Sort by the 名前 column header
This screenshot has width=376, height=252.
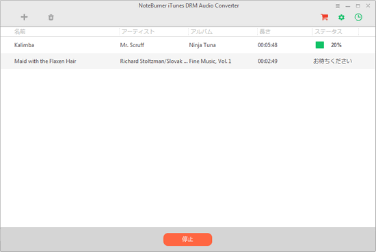click(20, 31)
